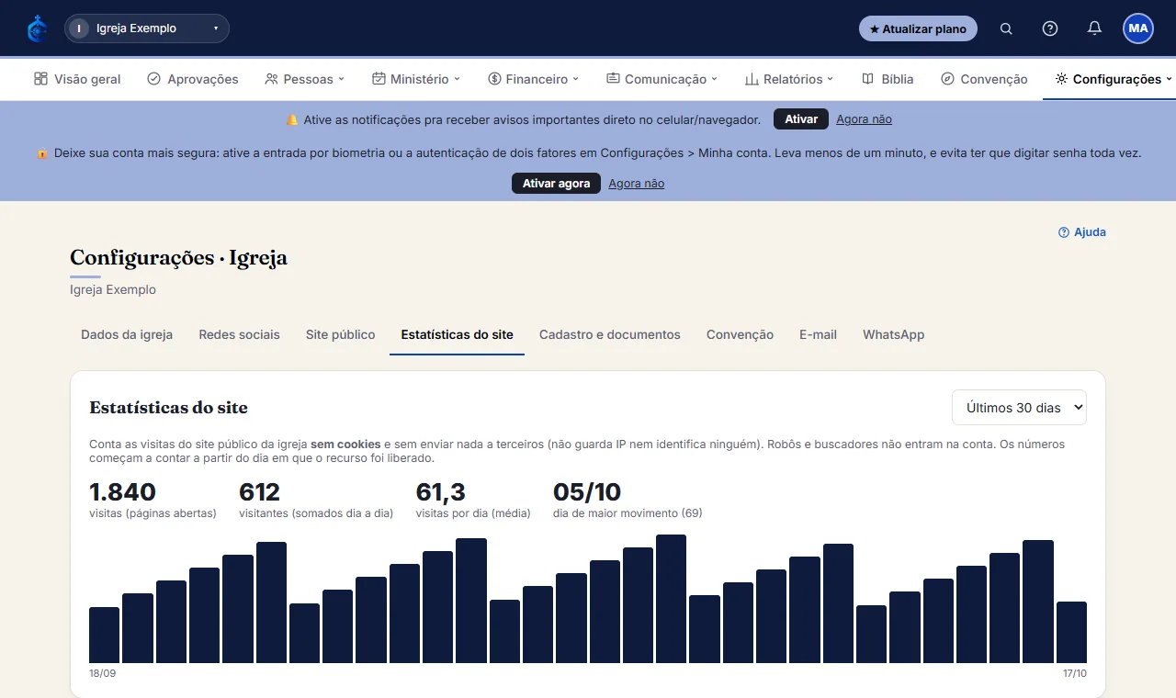
Task: Click Ativar to enable notifications
Action: pos(801,119)
